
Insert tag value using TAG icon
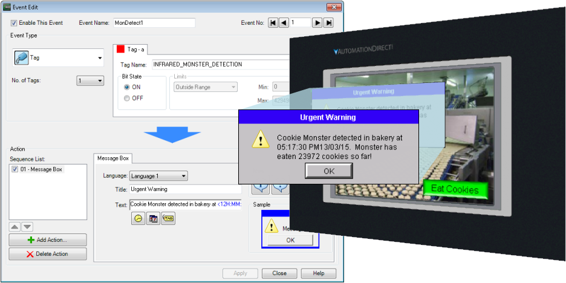pos(168,218)
